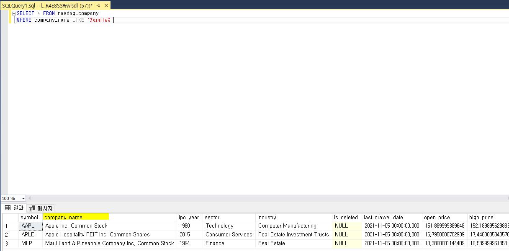Select the open_price 16,7950000762939 cell
509x251 pixels.
point(445,235)
